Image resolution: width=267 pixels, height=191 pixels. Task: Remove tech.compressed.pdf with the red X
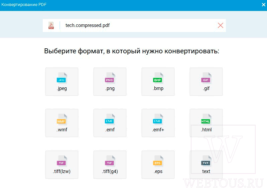point(221,25)
